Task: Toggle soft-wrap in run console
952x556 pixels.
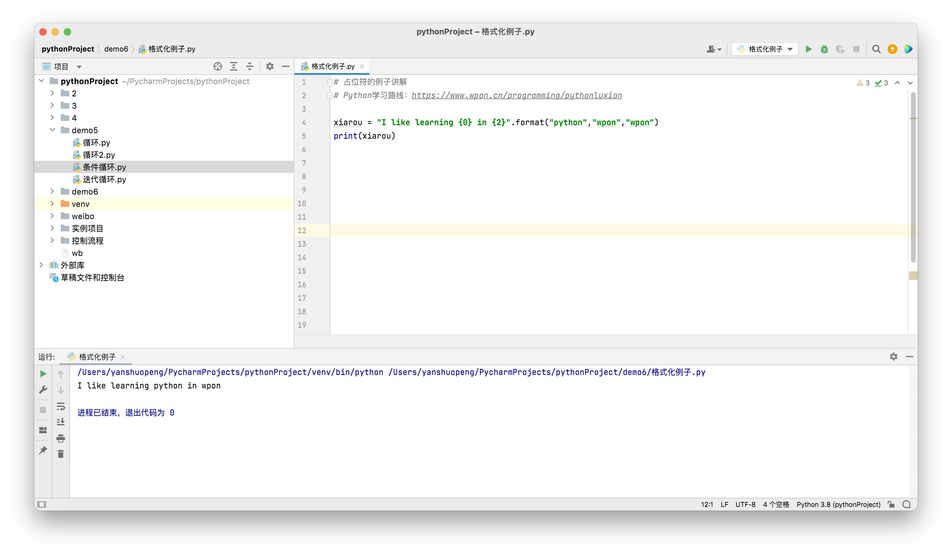Action: [x=61, y=406]
